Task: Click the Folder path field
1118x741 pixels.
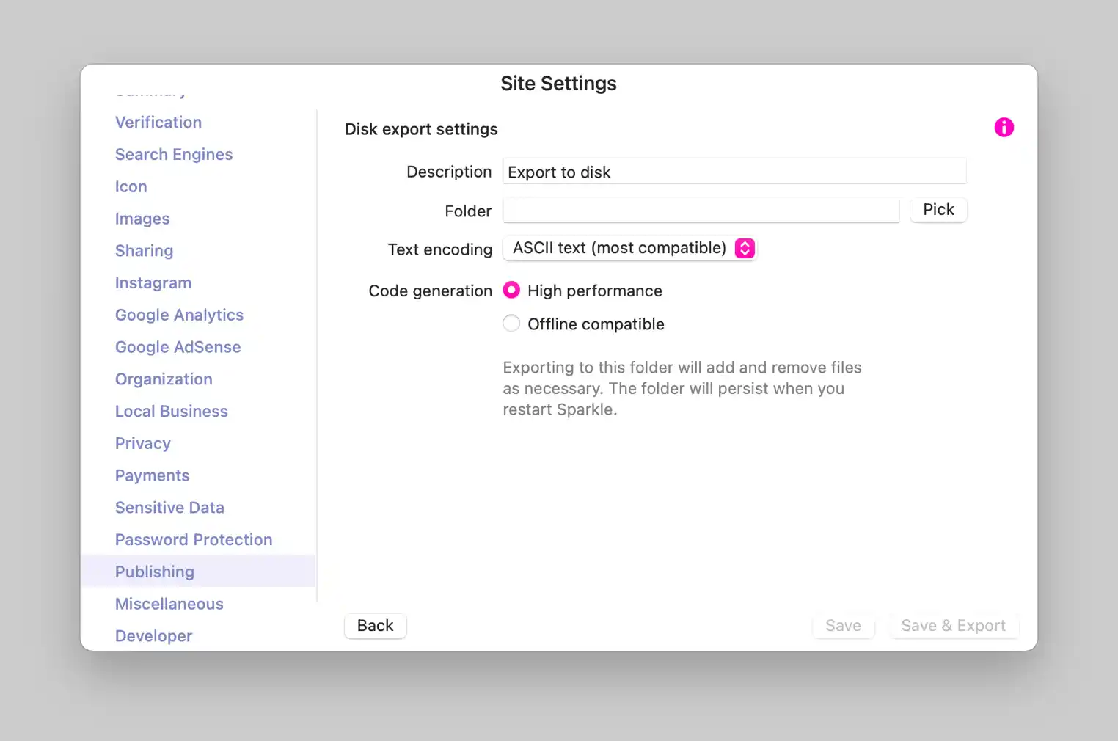Action: coord(701,211)
